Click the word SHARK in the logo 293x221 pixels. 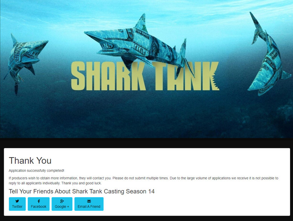[x=108, y=76]
